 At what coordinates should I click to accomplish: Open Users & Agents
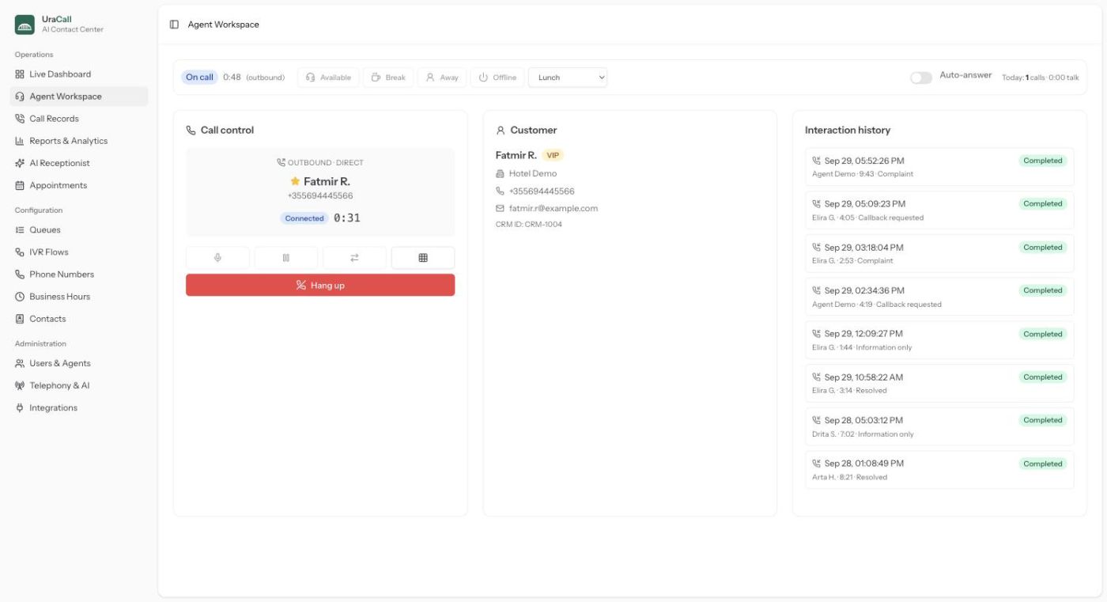coord(78,363)
